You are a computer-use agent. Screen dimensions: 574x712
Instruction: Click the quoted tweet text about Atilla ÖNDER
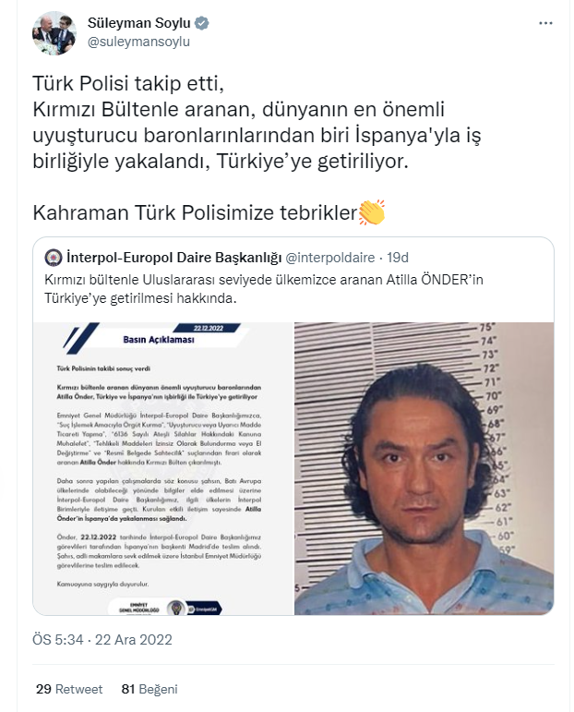(264, 289)
